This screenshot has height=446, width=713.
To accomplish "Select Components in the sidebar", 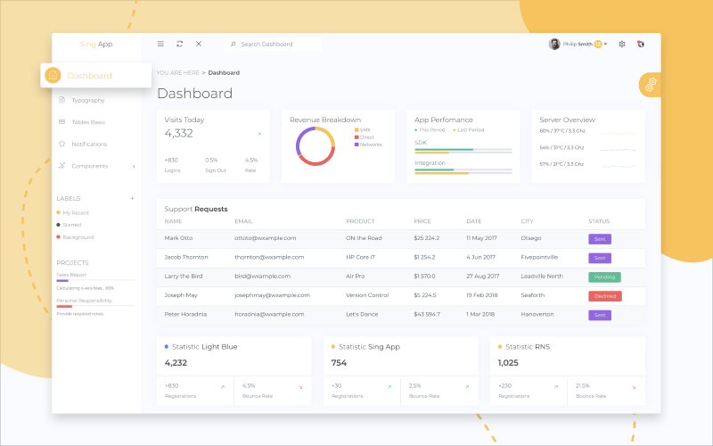I will pyautogui.click(x=90, y=166).
